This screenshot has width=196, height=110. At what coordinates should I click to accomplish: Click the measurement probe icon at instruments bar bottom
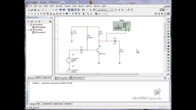pos(168,74)
